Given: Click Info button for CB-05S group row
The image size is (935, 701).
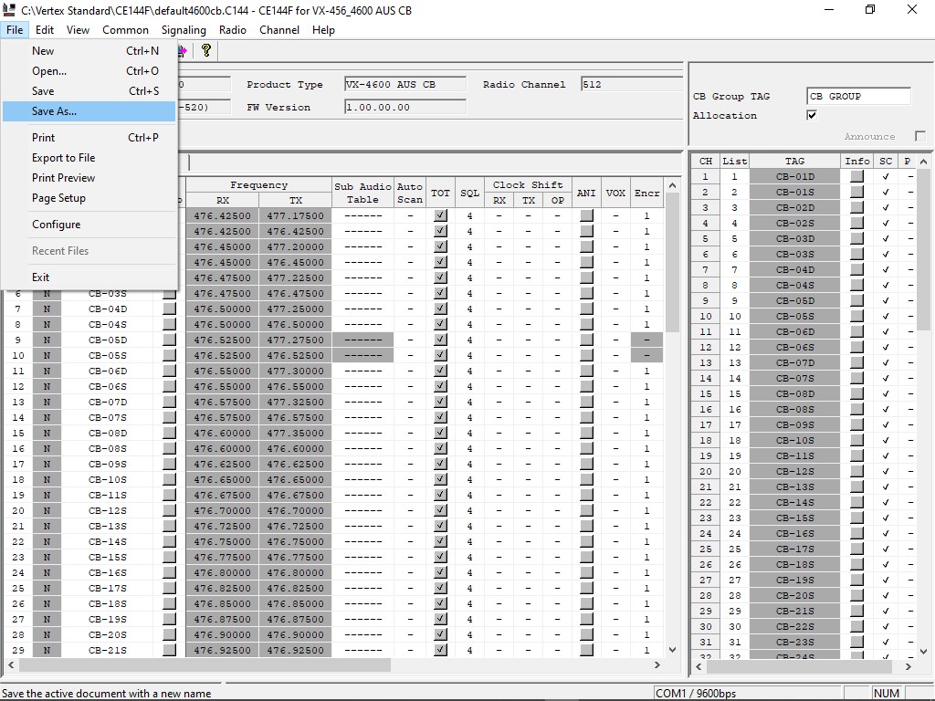Looking at the screenshot, I should click(x=856, y=316).
